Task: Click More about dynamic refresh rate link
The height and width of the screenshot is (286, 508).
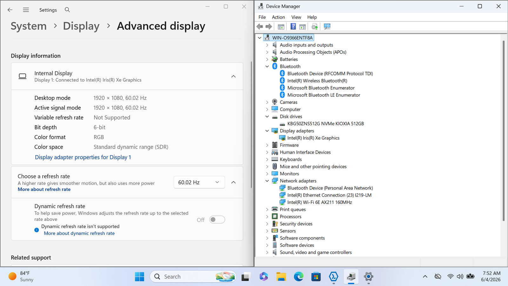Action: point(79,233)
